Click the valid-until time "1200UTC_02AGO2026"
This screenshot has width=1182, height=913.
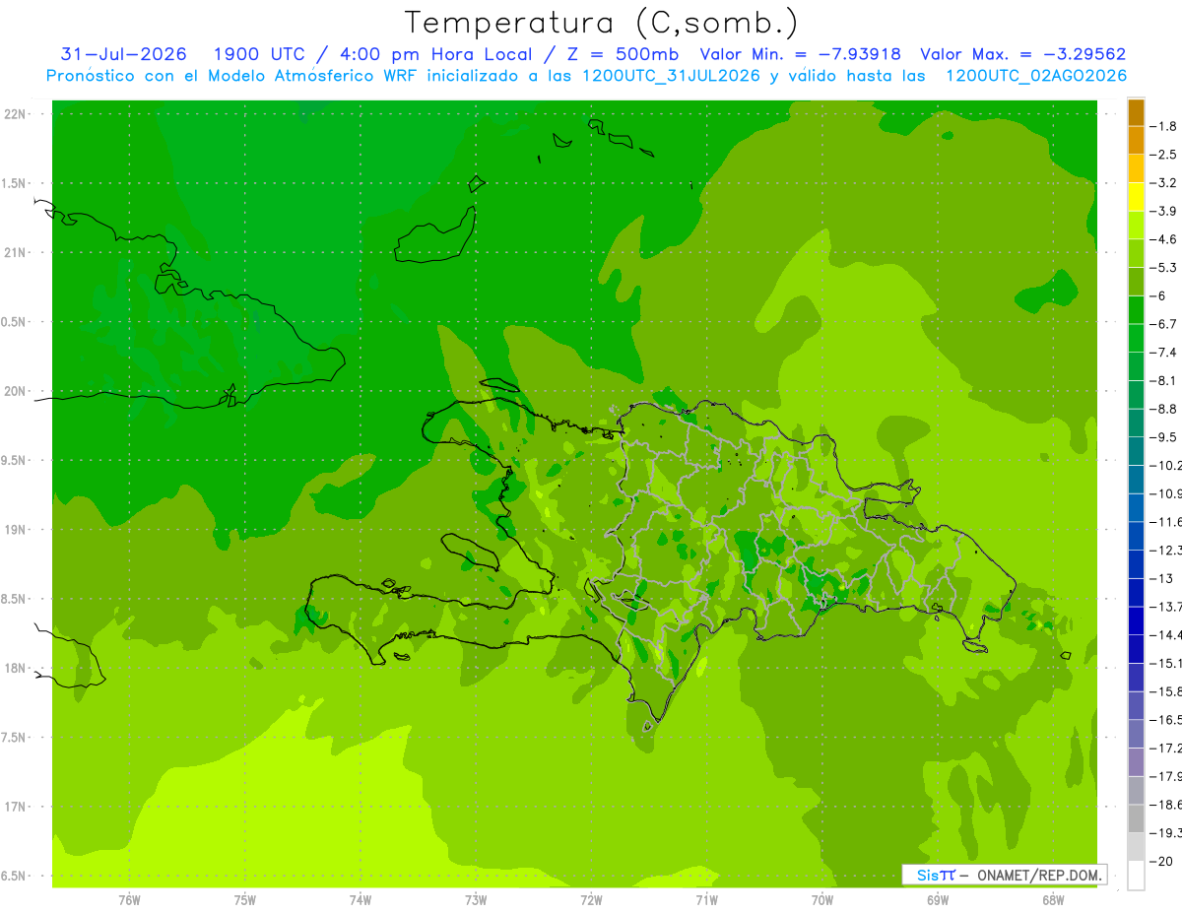1036,76
